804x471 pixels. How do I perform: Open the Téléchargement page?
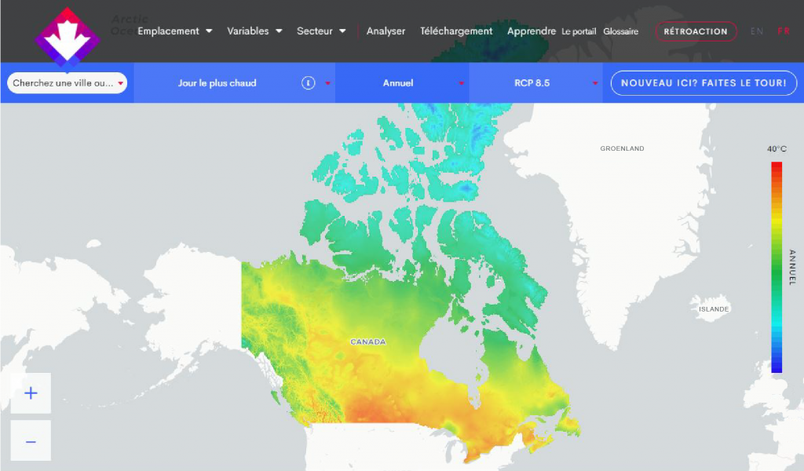(x=456, y=31)
